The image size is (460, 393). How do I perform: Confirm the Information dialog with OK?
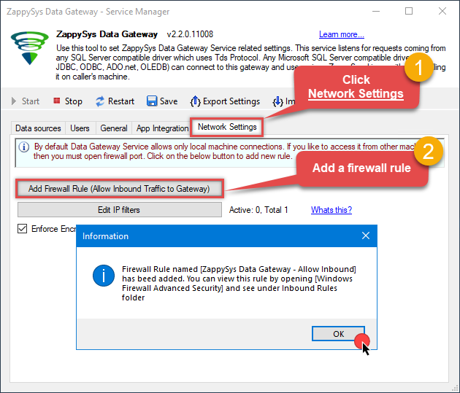338,334
